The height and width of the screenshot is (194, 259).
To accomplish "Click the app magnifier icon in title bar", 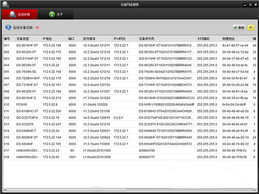I will tap(5, 4).
